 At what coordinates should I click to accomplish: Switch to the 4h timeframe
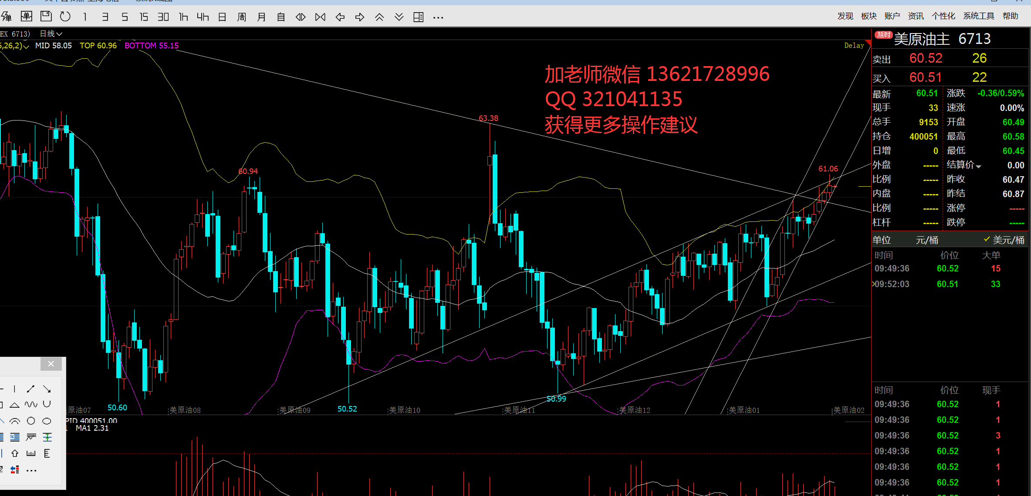(203, 17)
